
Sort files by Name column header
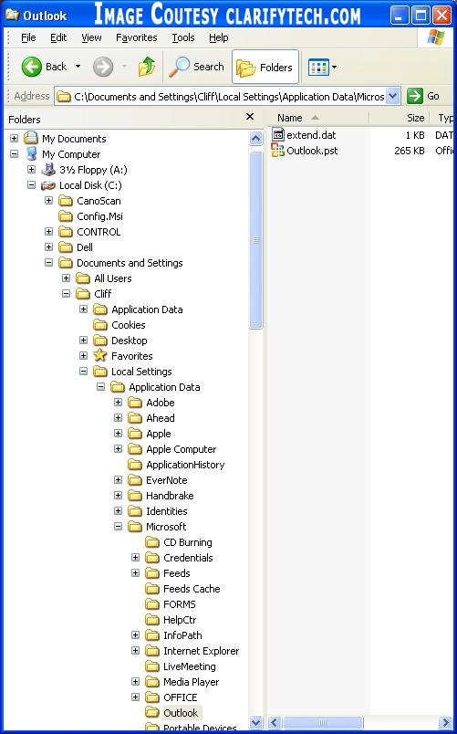[x=318, y=118]
